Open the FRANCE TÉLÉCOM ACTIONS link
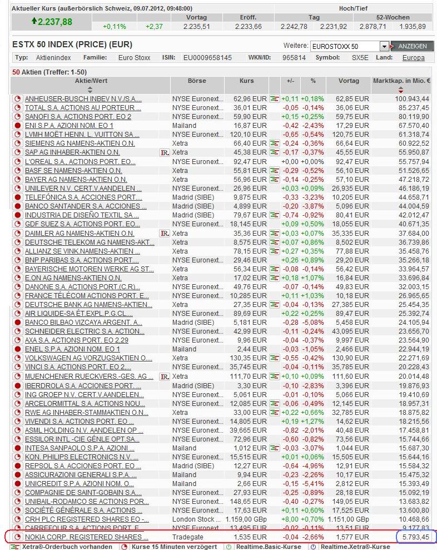437x550 pixels. point(87,296)
